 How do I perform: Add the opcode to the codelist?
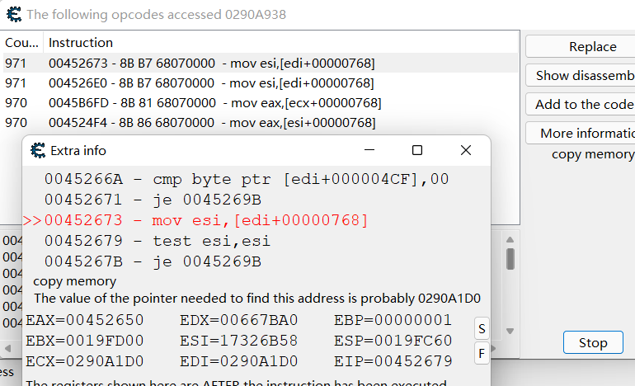[580, 104]
